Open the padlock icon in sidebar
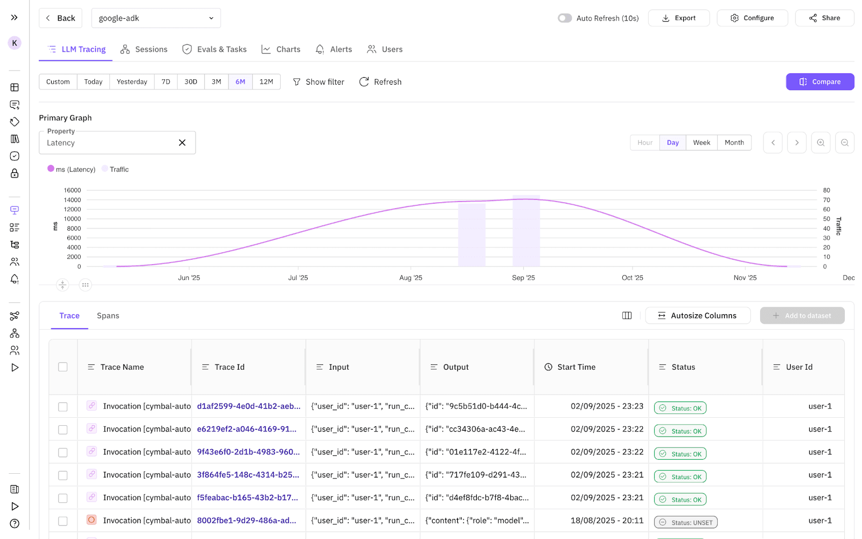This screenshot has width=862, height=539. tap(15, 174)
